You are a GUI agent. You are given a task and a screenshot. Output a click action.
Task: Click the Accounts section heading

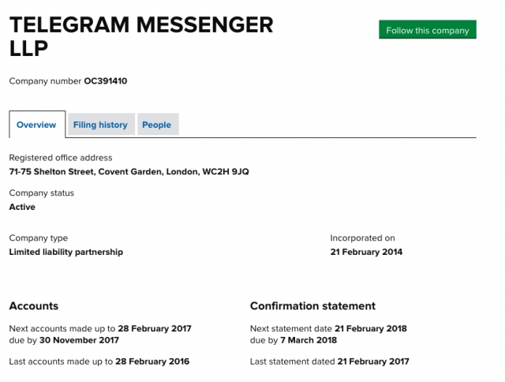click(x=34, y=305)
